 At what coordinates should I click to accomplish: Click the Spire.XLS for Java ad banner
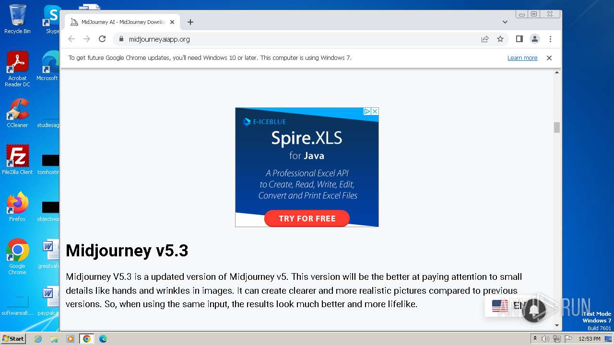(x=307, y=167)
